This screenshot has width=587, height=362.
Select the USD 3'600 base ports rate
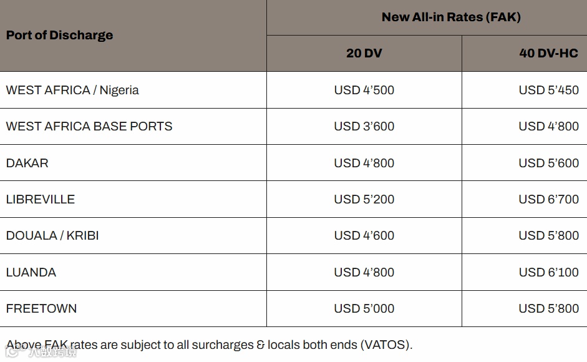pyautogui.click(x=364, y=126)
